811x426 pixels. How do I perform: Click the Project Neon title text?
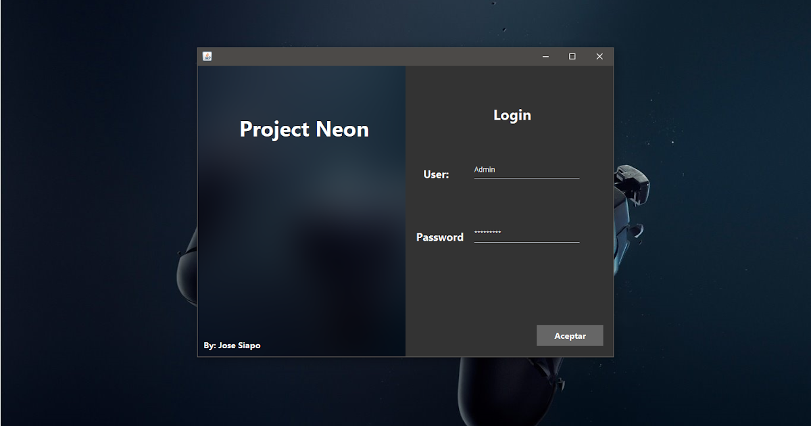304,129
